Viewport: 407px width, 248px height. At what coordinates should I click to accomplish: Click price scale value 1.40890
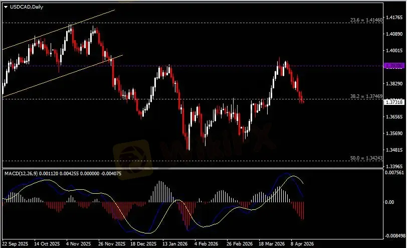[x=394, y=34]
